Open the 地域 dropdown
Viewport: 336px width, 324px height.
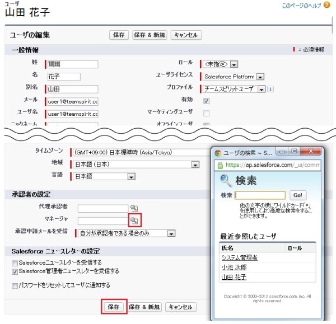[x=136, y=165]
